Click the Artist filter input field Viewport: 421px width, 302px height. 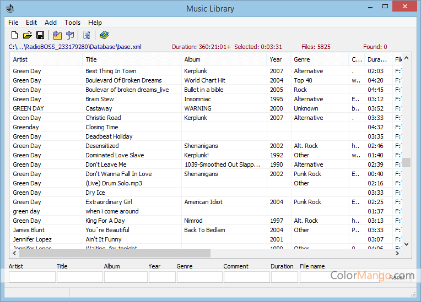pos(32,277)
